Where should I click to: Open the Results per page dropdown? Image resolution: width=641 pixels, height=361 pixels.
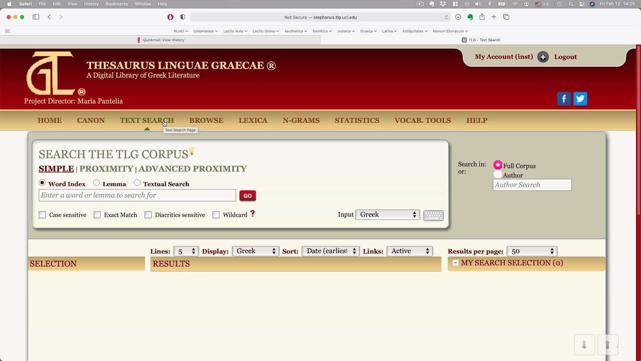click(532, 251)
